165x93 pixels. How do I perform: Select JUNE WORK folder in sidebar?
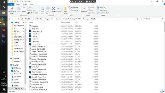tap(18, 37)
